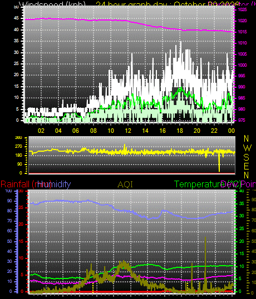Viewport: 256px width, 299px height.
Task: Select hour label 16 on time axis
Action: pyautogui.click(x=163, y=131)
